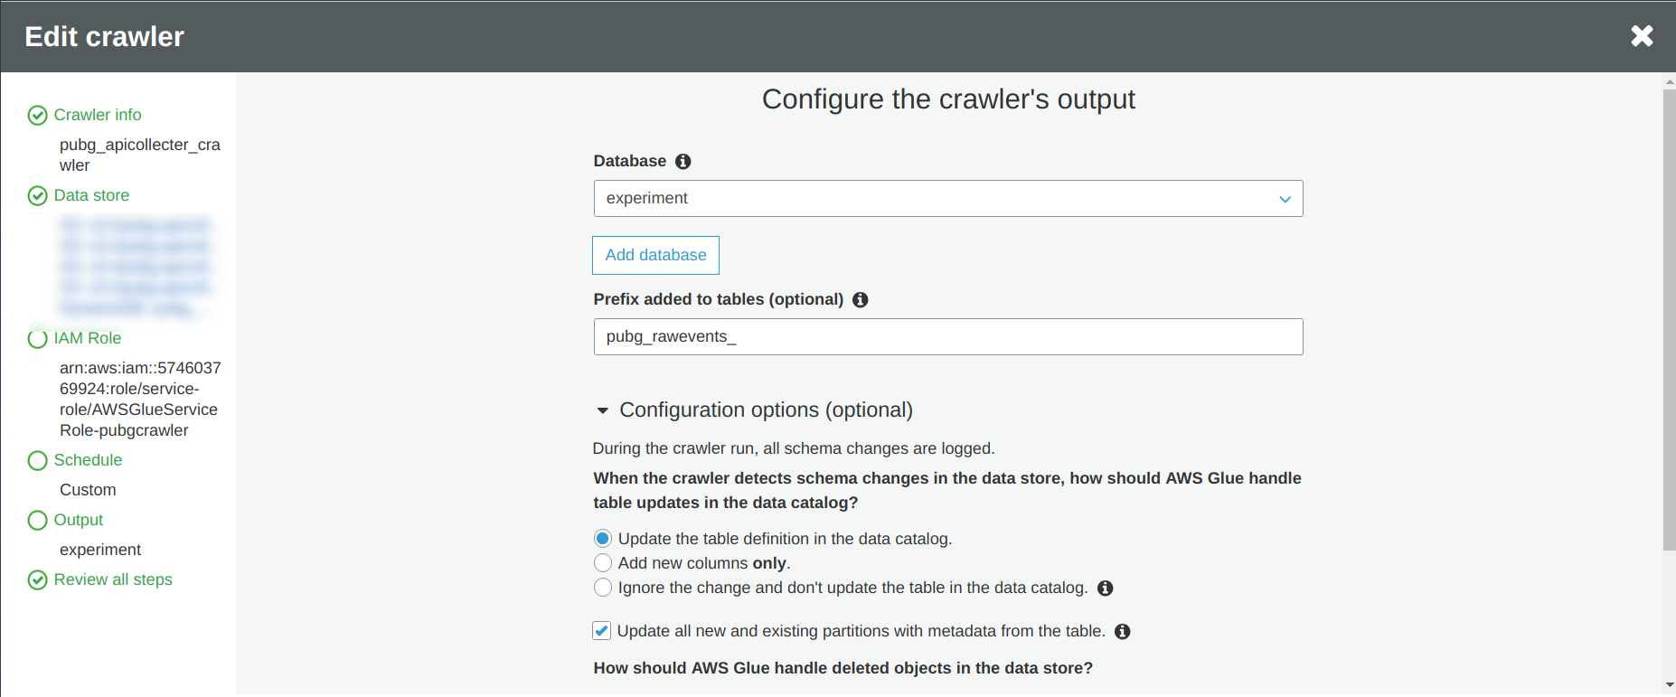Select Ignore the change radio option
This screenshot has height=697, width=1676.
click(603, 588)
